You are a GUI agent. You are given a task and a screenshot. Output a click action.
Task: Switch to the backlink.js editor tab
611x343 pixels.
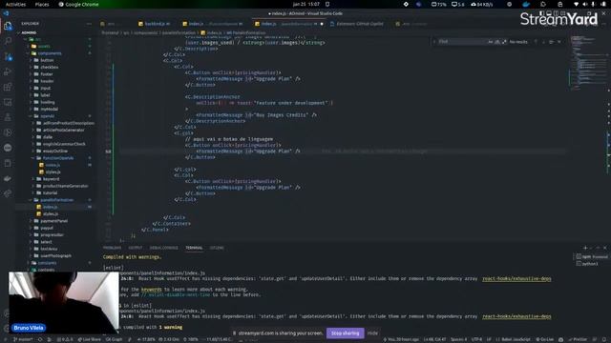[x=155, y=24]
